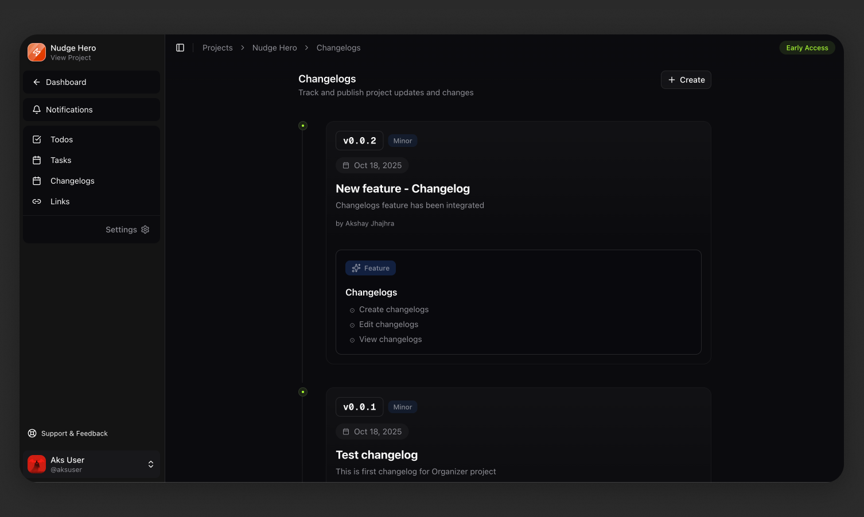Click the calendar icon in v0.0.2 date badge
Screen dimensions: 864x517
(x=346, y=165)
